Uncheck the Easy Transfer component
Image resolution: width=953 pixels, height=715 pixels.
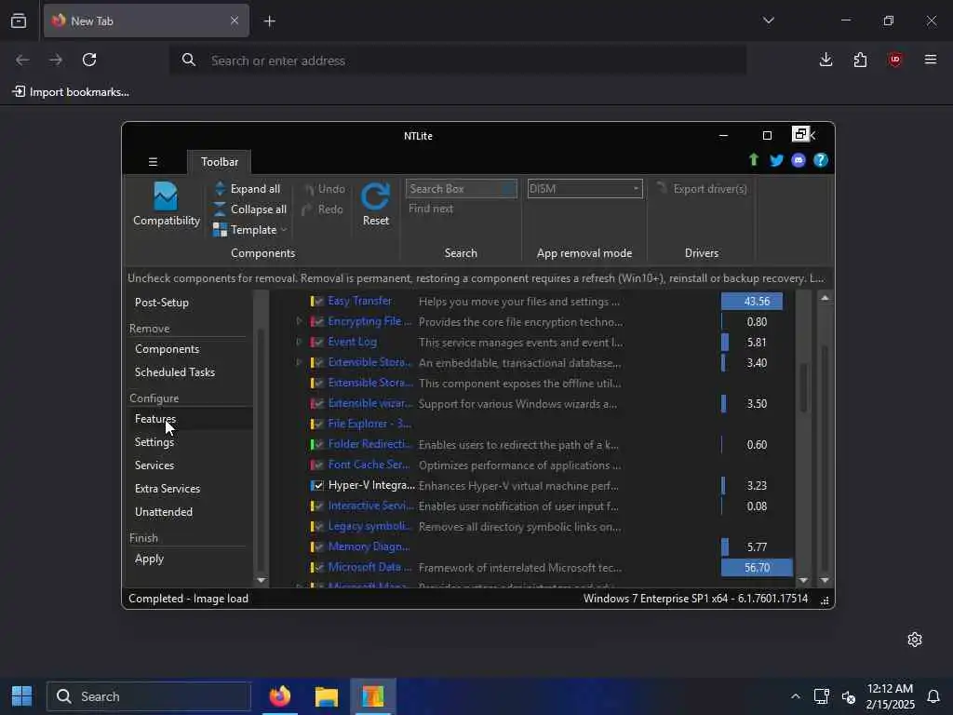click(318, 301)
